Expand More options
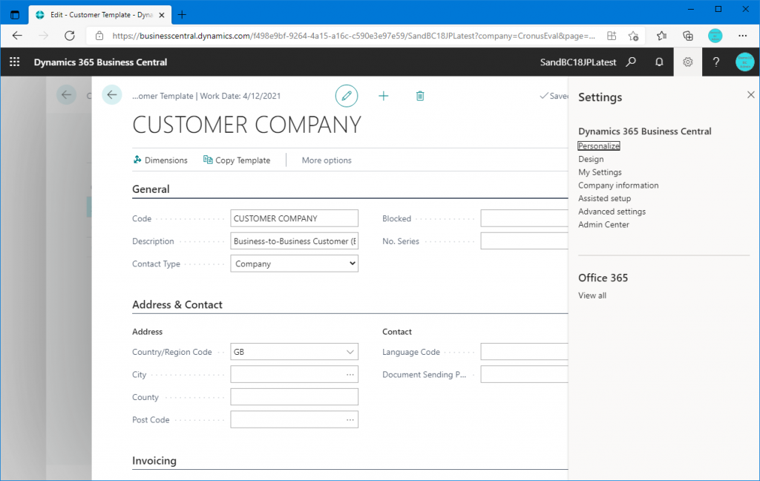760x481 pixels. (327, 160)
